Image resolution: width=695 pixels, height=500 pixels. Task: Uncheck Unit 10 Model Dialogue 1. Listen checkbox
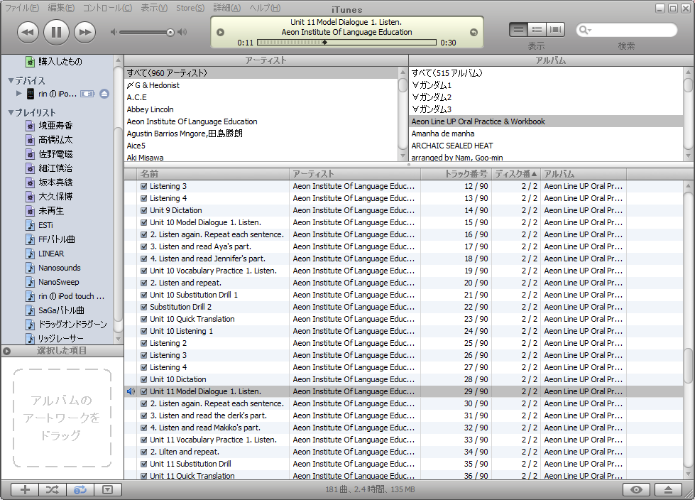point(144,222)
